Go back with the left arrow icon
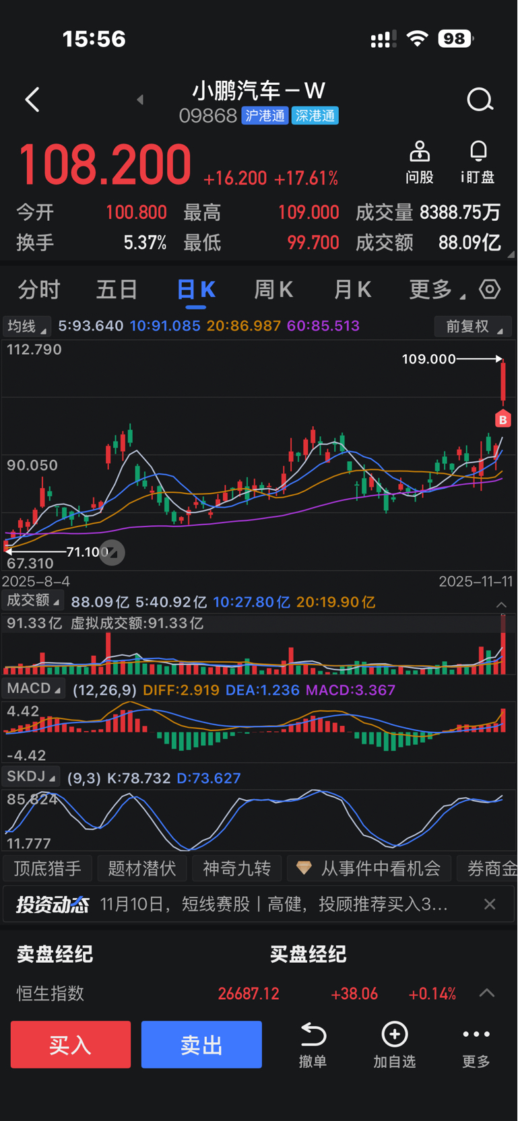This screenshot has height=1121, width=518. point(32,100)
